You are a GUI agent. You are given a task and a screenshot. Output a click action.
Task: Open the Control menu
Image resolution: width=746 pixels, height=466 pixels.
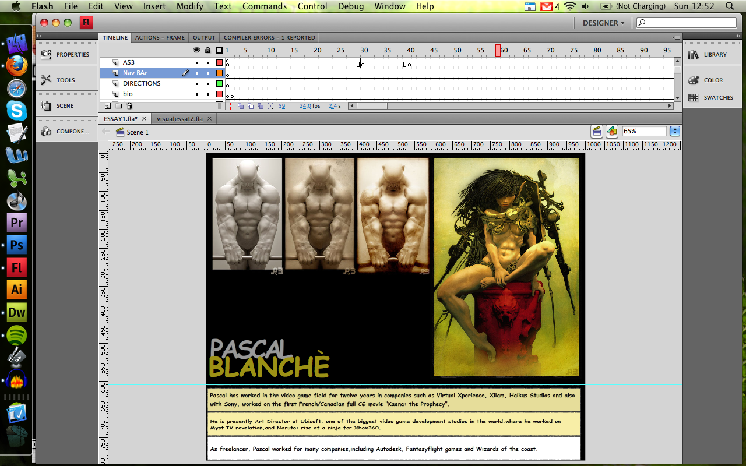click(x=312, y=6)
